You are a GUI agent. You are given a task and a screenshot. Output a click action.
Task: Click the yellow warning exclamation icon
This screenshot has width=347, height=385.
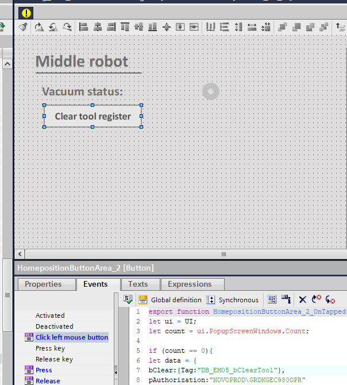click(x=26, y=13)
